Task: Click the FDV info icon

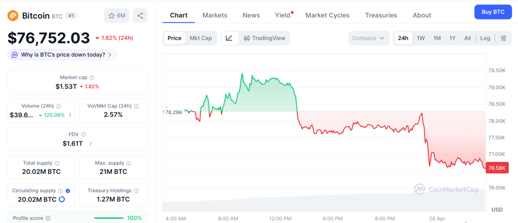Action: tap(83, 135)
